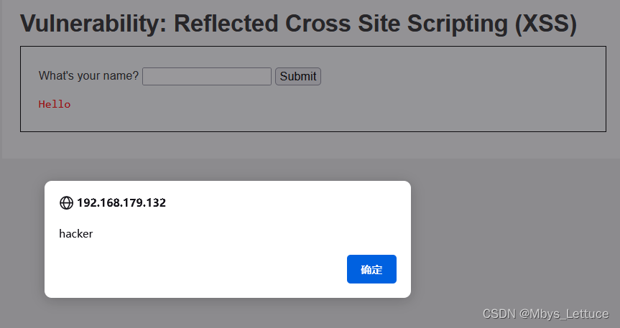The image size is (620, 328).
Task: Focus the "What's your name?" text field
Action: (207, 76)
